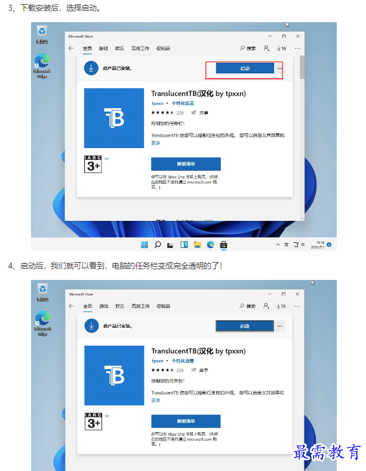The height and width of the screenshot is (471, 366).
Task: Open Task View icon on taskbar
Action: (x=170, y=245)
